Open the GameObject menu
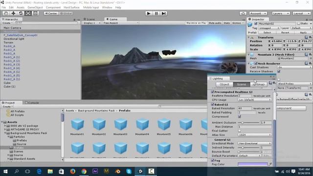This screenshot has width=313, height=176. (x=35, y=7)
